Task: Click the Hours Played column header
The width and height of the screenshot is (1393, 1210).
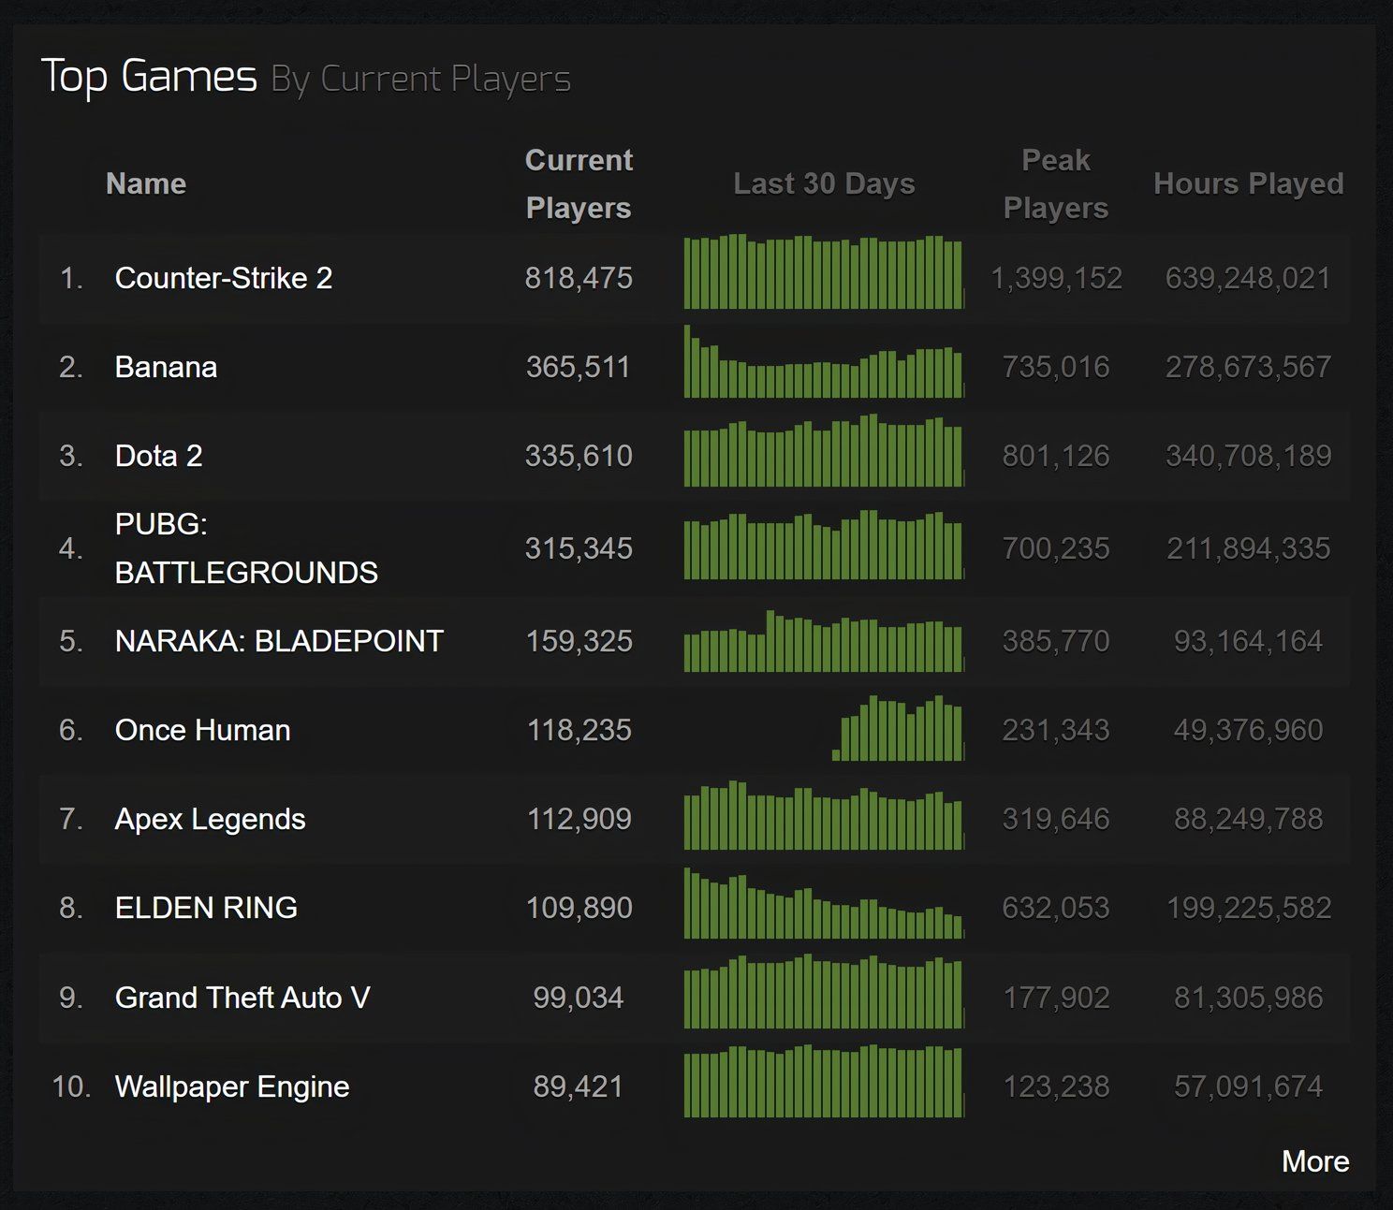Action: [x=1248, y=183]
